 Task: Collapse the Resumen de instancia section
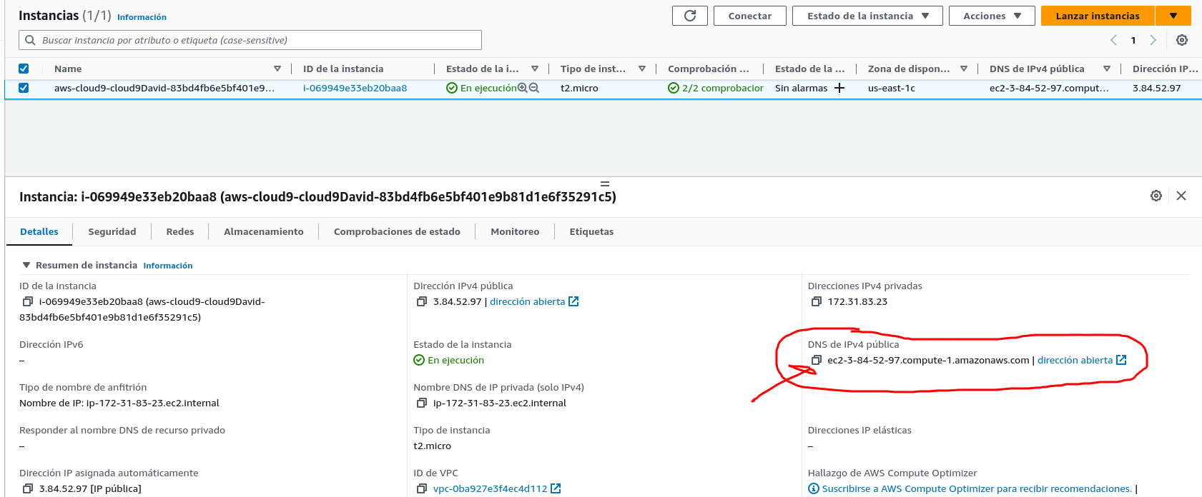(x=26, y=265)
